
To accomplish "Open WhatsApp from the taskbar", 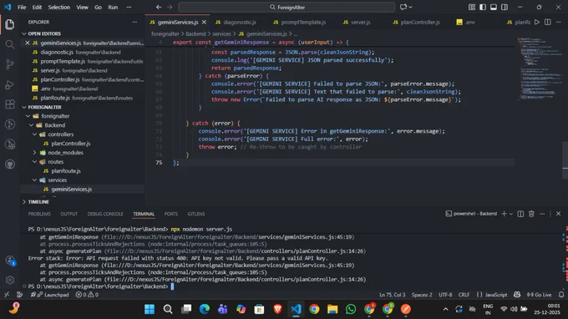I will pos(351,309).
